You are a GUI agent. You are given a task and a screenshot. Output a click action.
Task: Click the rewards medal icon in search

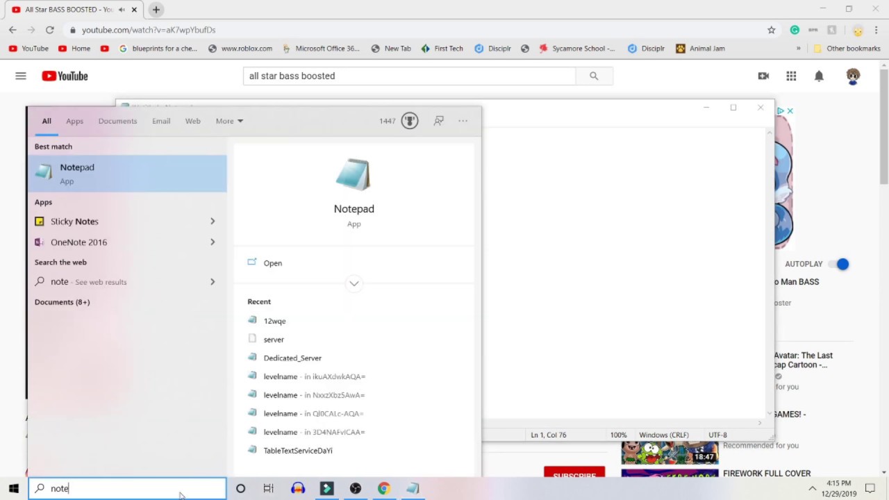point(410,121)
